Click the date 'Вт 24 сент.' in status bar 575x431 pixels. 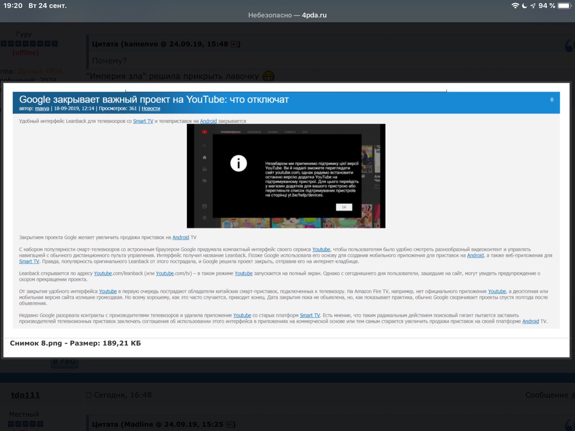48,5
